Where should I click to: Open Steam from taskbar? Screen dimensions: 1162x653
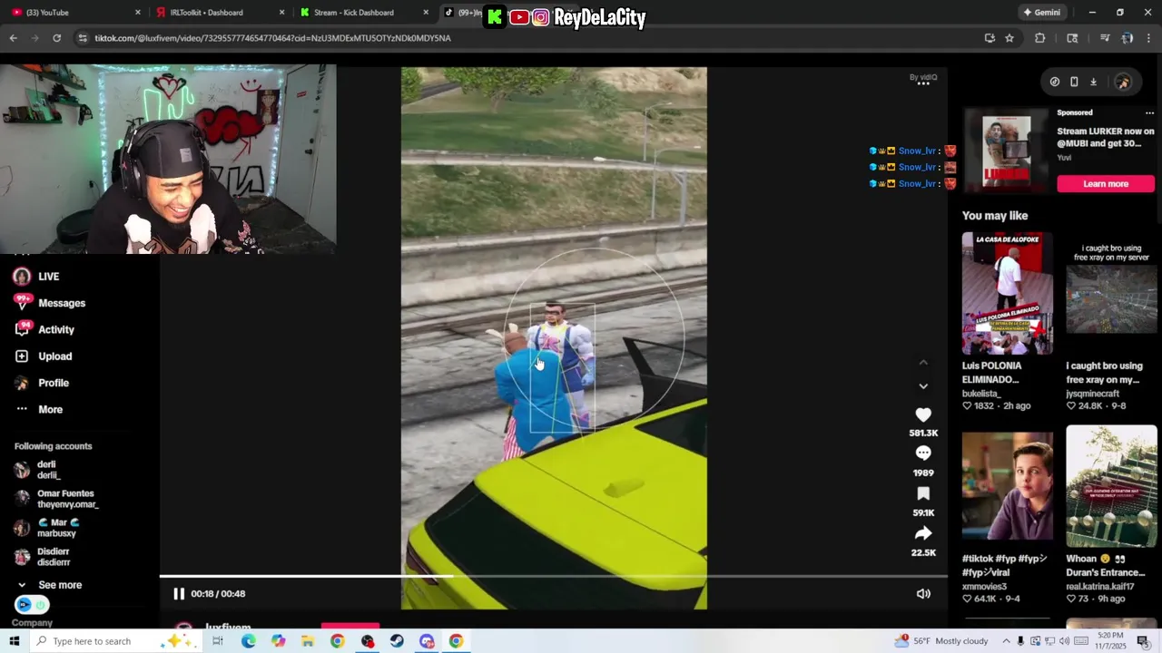[x=397, y=641]
